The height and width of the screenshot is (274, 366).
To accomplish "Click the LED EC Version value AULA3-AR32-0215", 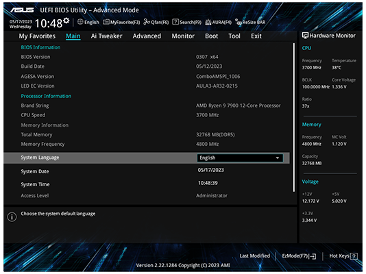I will point(217,86).
